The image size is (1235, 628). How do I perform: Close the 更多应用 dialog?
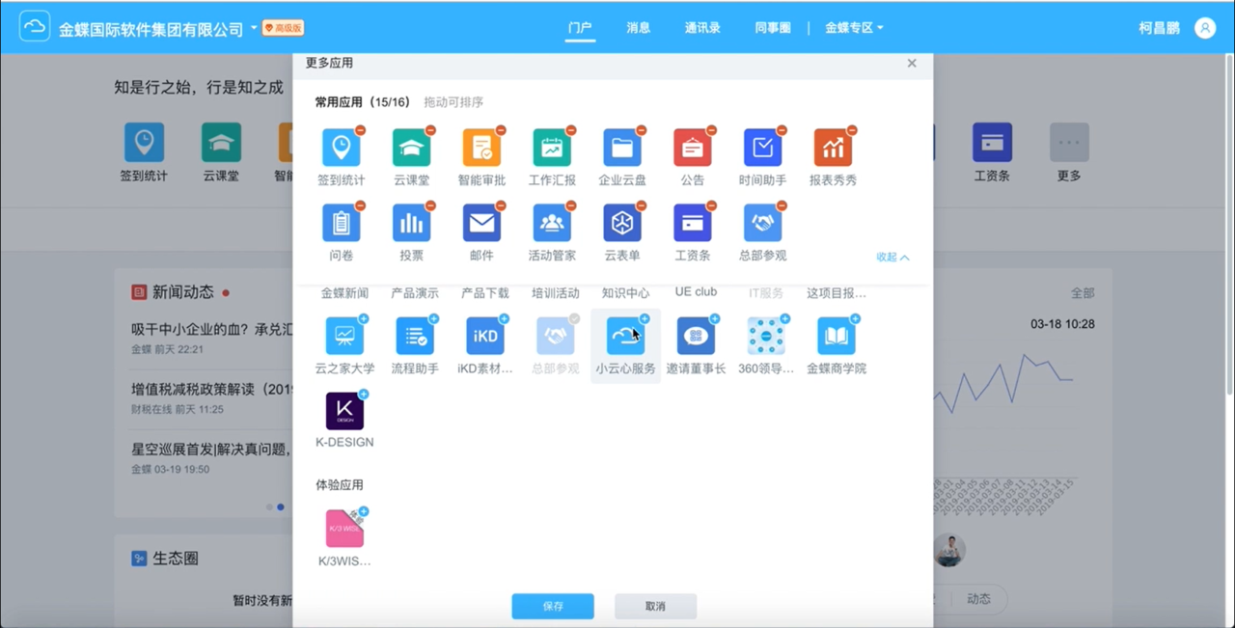tap(912, 63)
